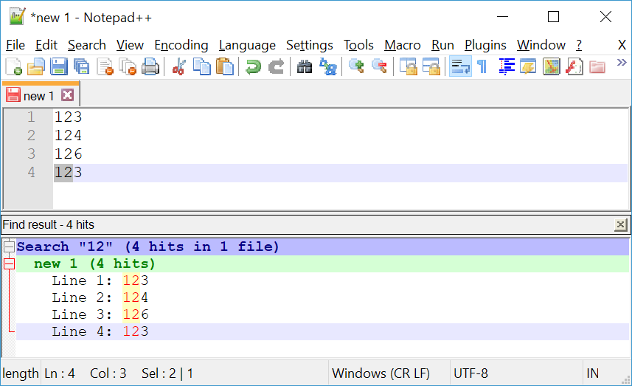Screen dimensions: 632x386
Task: Toggle the INS insert mode indicator
Action: pyautogui.click(x=603, y=373)
